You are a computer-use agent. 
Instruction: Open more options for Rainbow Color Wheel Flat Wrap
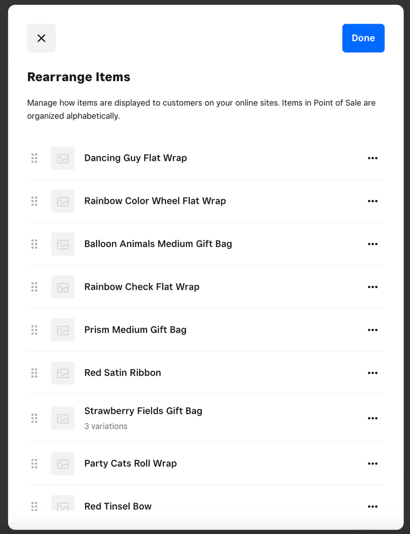tap(373, 201)
